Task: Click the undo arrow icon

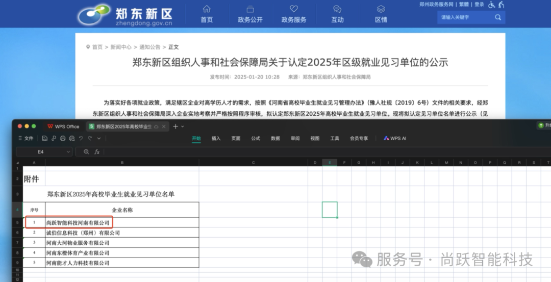Action: pyautogui.click(x=81, y=138)
